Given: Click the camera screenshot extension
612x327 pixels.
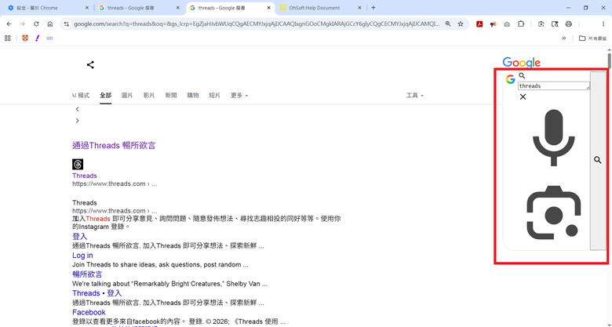Looking at the screenshot, I should point(507,24).
